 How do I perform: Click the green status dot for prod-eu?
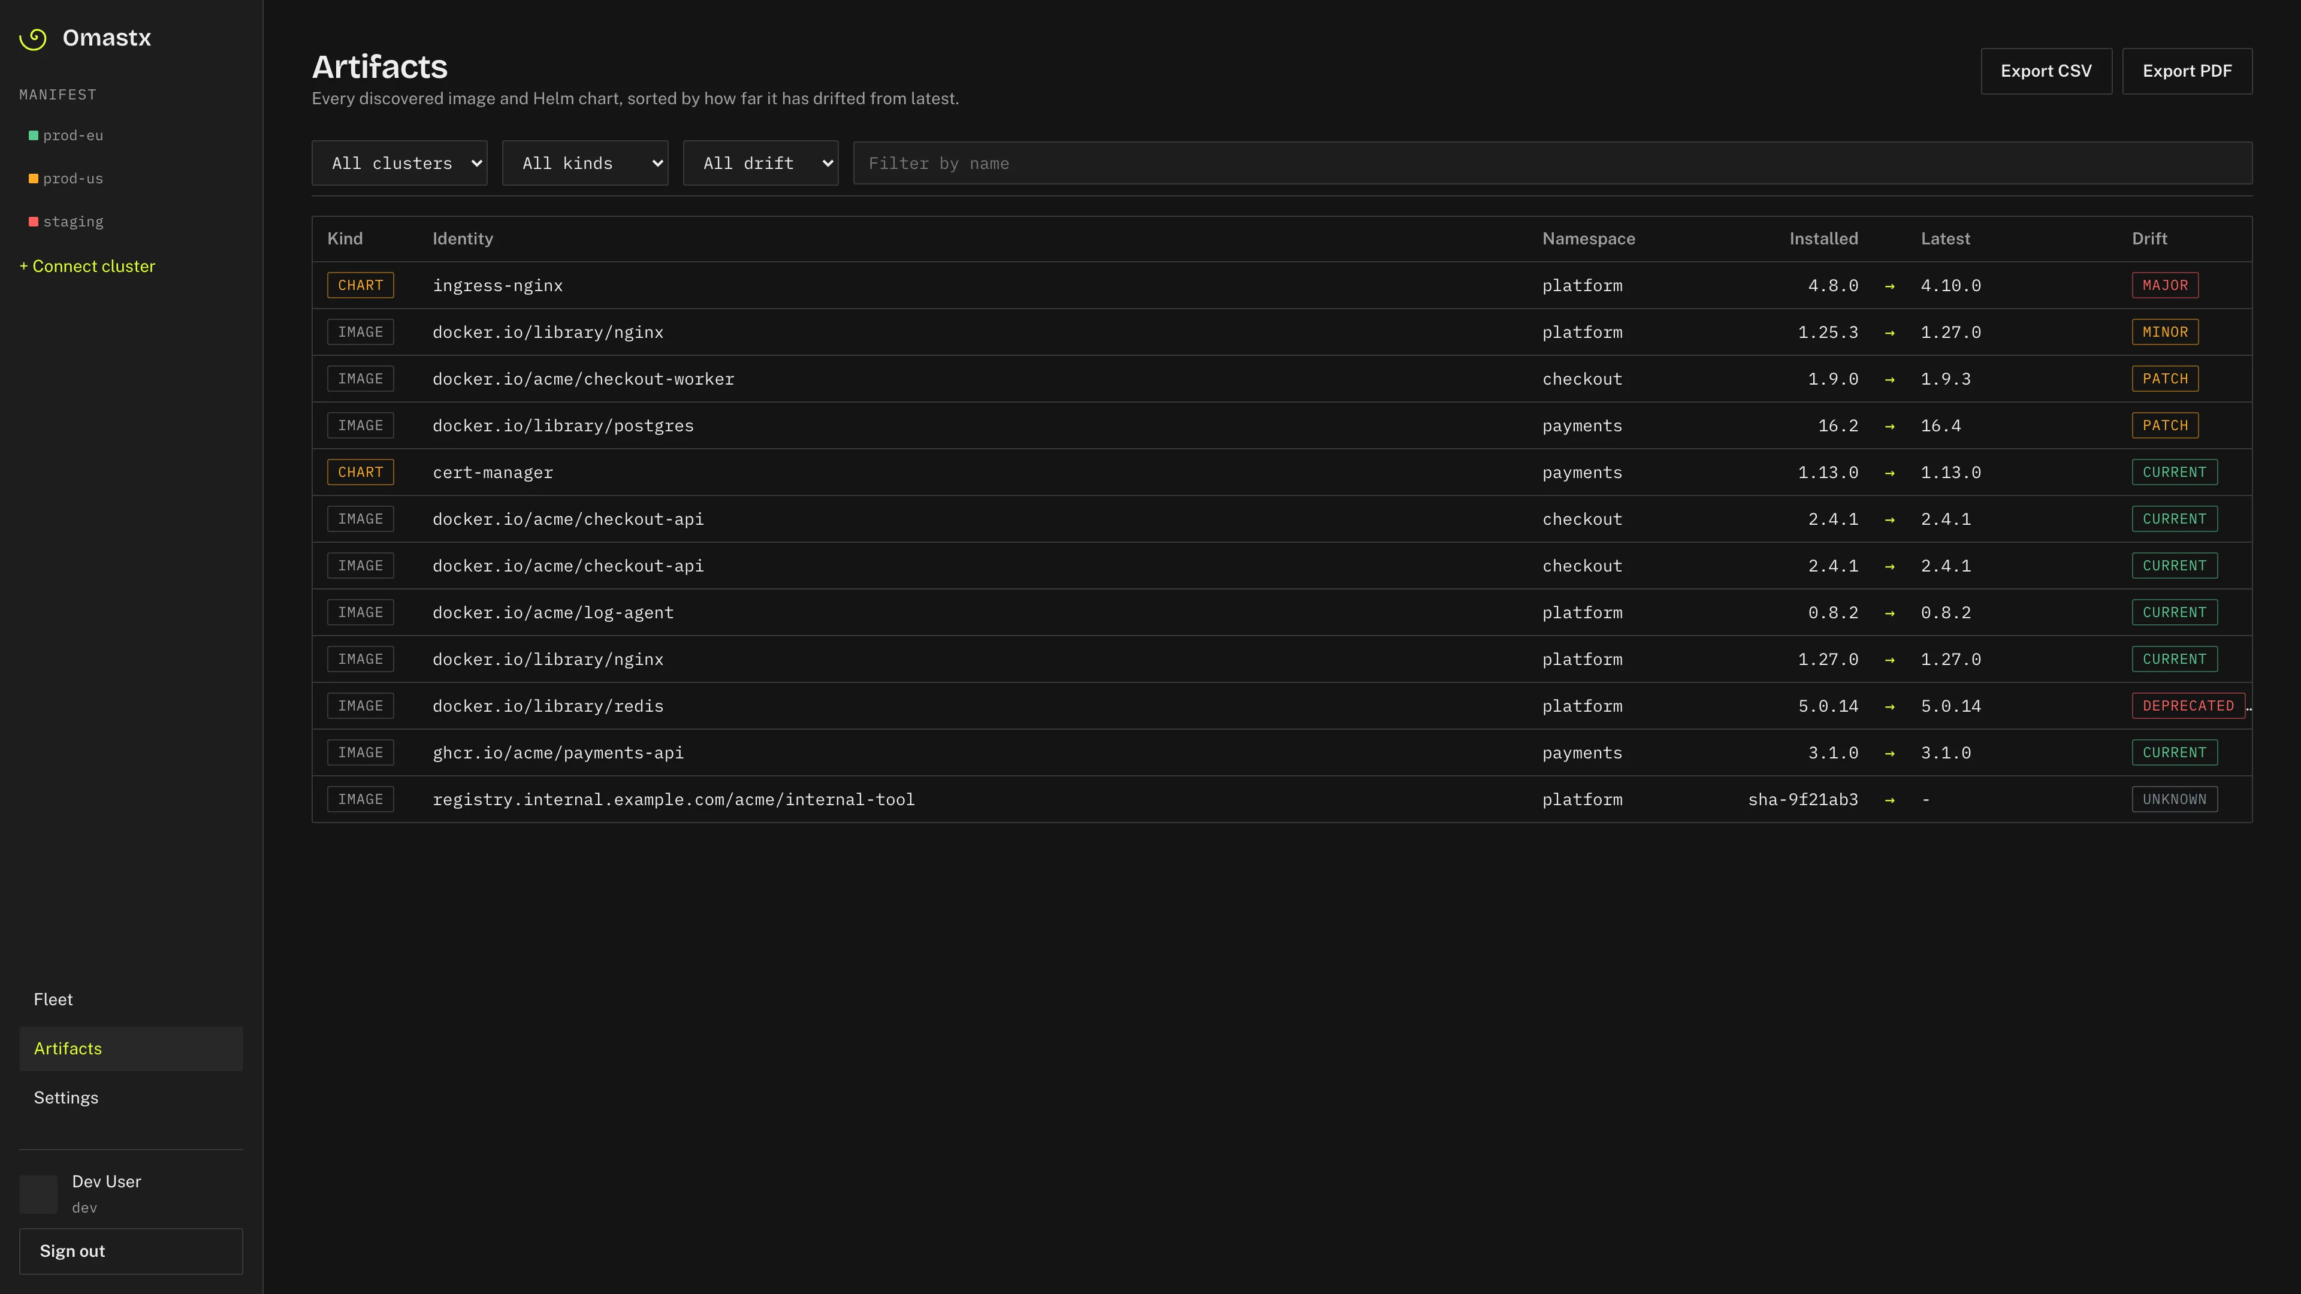click(33, 136)
